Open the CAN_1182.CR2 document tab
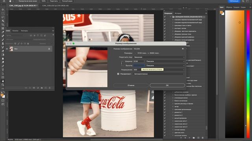This screenshot has height=141, width=252. [56, 5]
